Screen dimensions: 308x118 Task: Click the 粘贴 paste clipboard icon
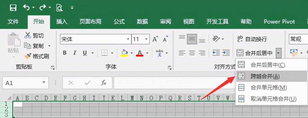(x=14, y=39)
